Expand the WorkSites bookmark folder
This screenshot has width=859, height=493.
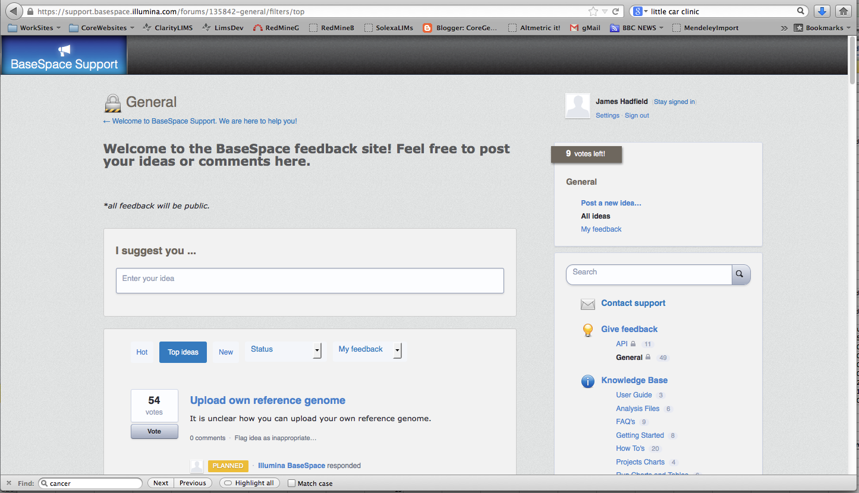click(34, 27)
